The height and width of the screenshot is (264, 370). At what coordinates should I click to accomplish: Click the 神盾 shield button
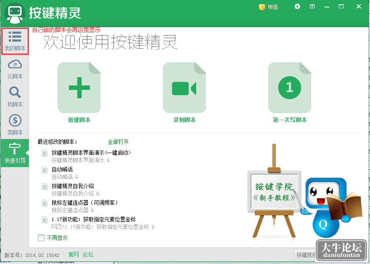[x=268, y=7]
